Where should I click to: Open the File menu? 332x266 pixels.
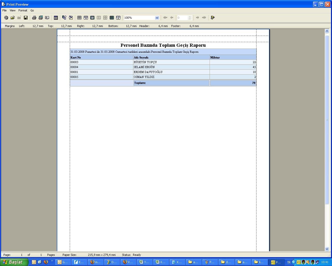(x=4, y=10)
